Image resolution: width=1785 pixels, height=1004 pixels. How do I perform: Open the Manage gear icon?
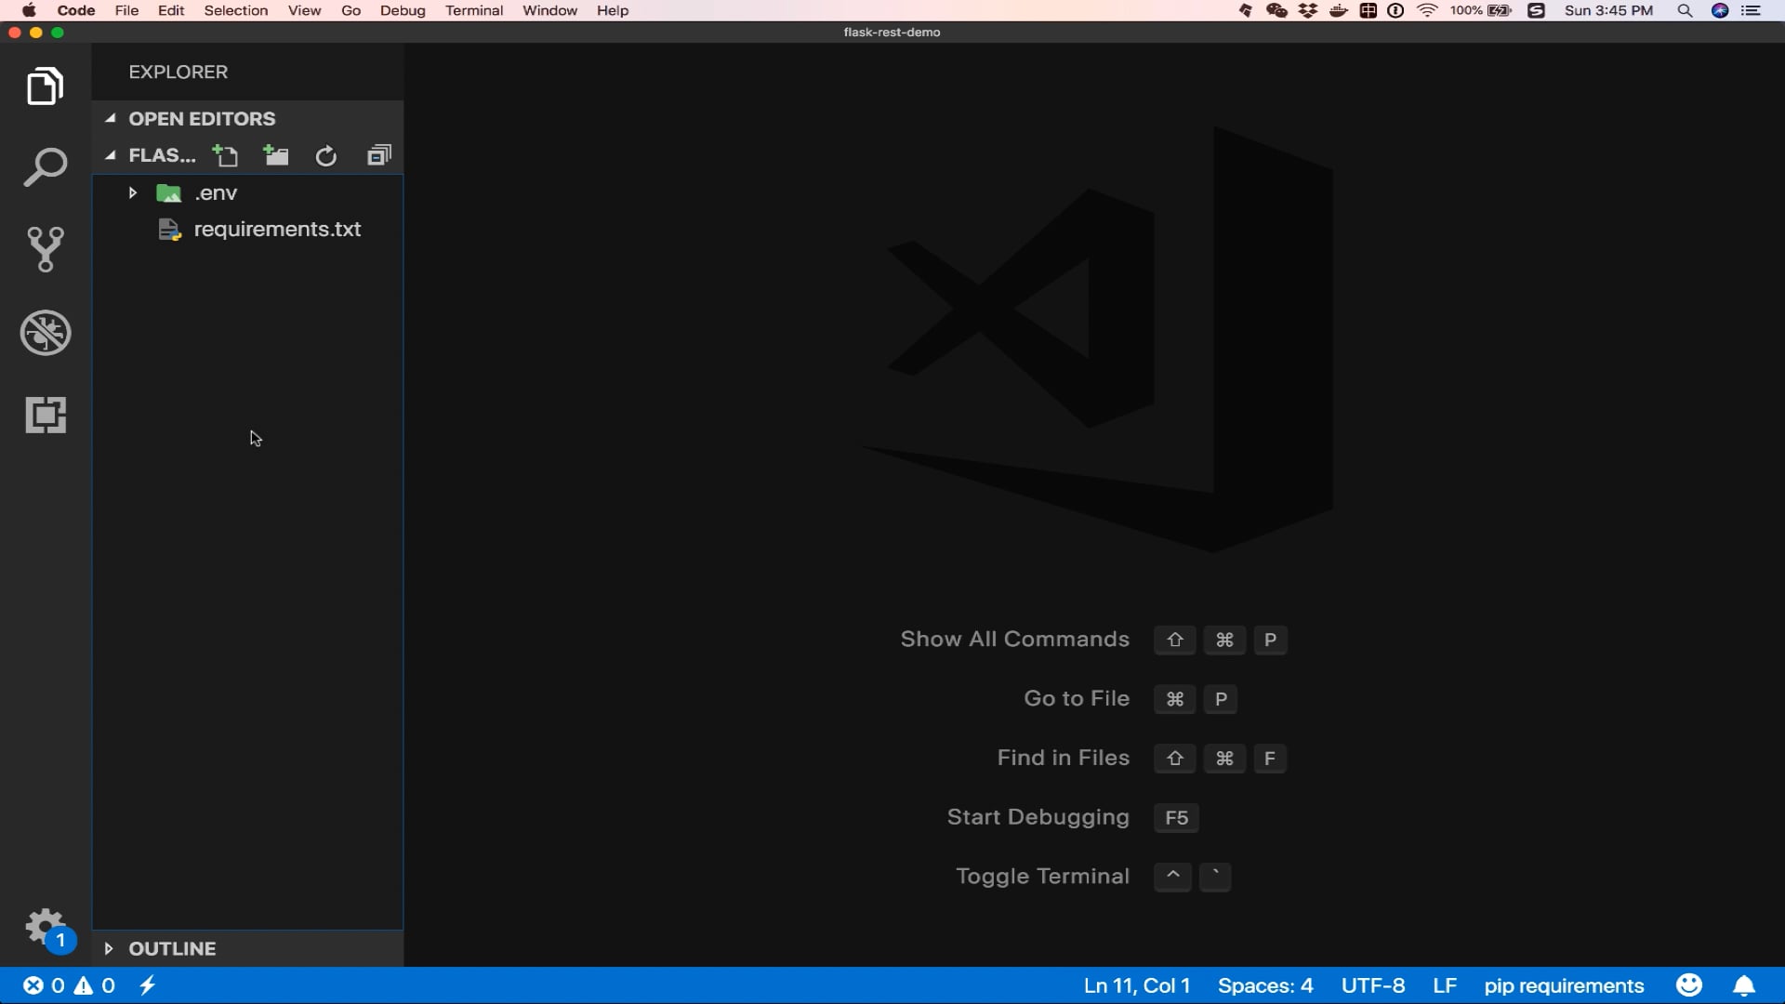coord(45,927)
